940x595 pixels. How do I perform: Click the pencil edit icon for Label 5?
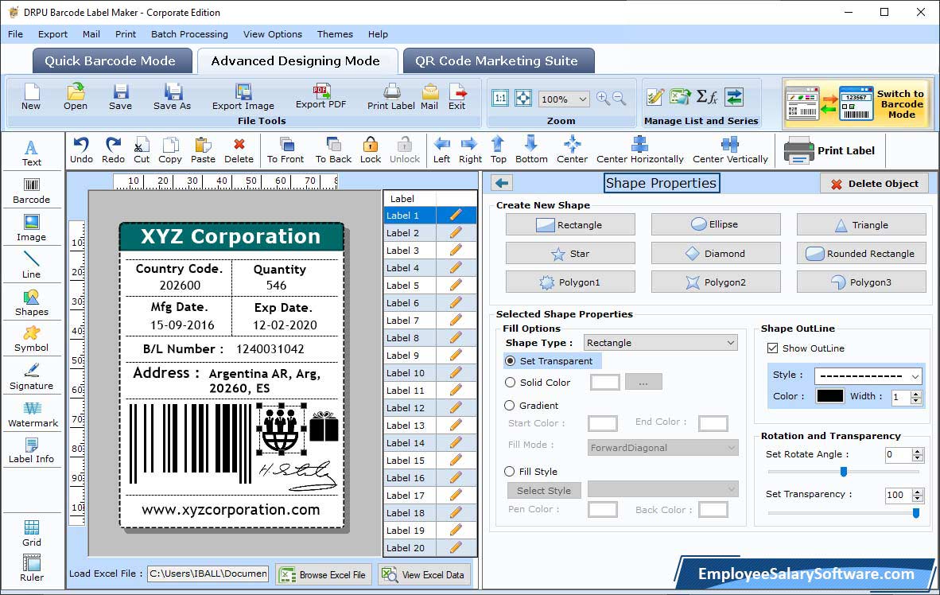click(456, 285)
